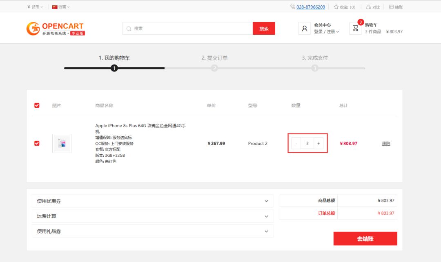Expand the 运费计算 shipping section

(x=152, y=216)
